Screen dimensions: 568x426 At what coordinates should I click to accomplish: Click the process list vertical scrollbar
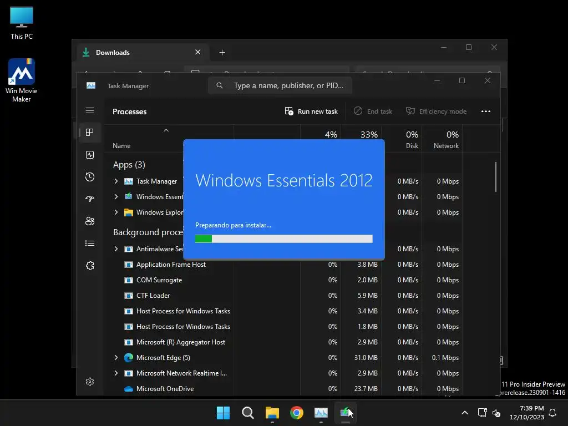pyautogui.click(x=496, y=177)
